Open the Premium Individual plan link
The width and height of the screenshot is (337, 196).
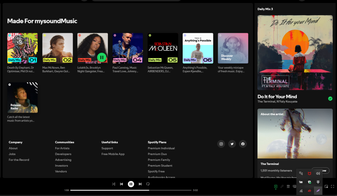(x=161, y=148)
